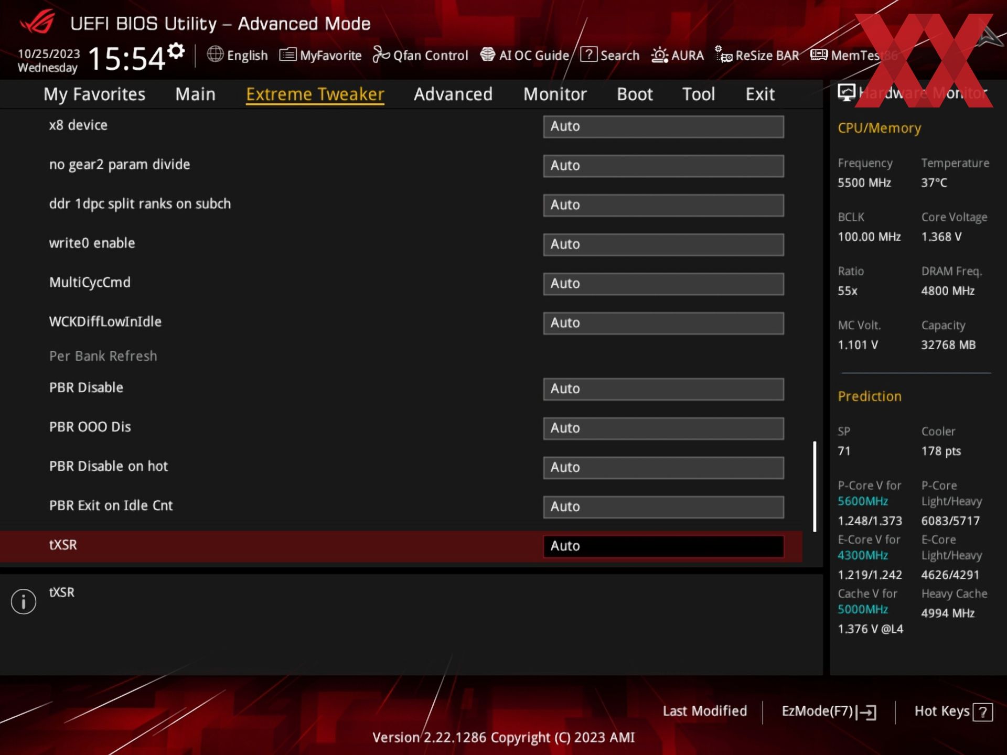Click the 5600MHz P-Core link
This screenshot has width=1007, height=755.
pos(862,501)
